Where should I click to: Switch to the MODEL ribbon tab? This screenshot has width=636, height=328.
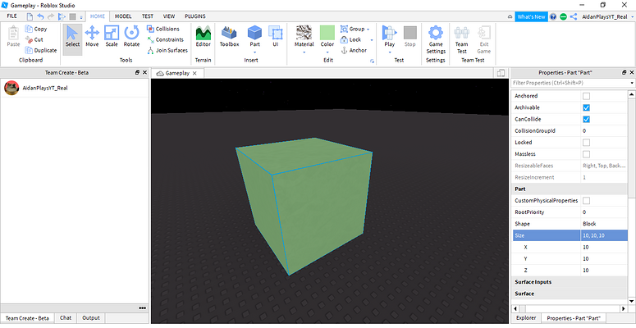coord(123,16)
